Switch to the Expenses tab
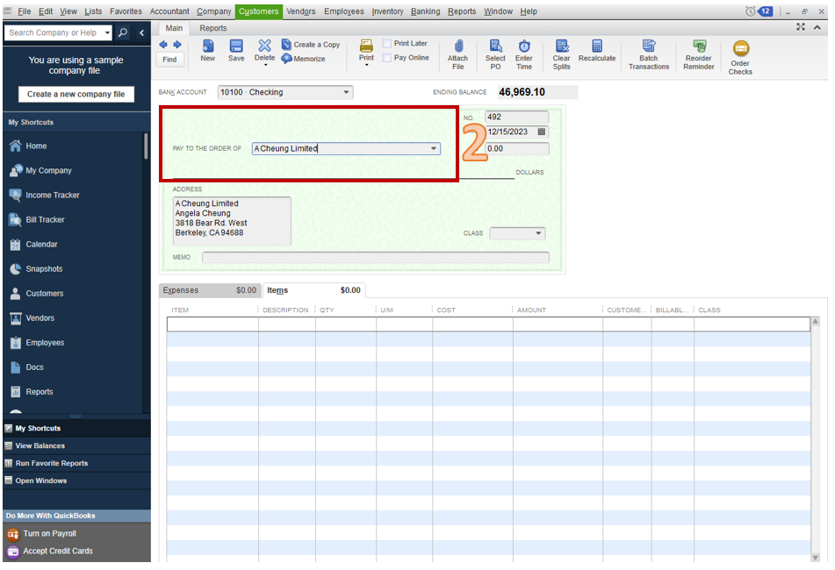 [x=210, y=290]
